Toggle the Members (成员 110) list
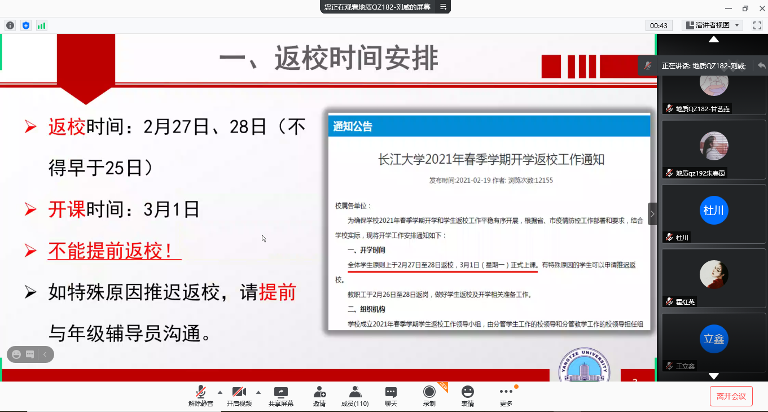Image resolution: width=768 pixels, height=412 pixels. [x=355, y=396]
